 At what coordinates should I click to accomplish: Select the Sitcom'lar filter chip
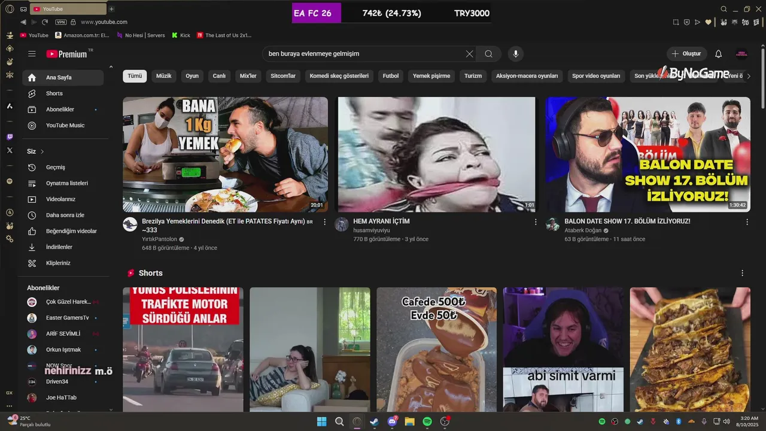click(283, 76)
